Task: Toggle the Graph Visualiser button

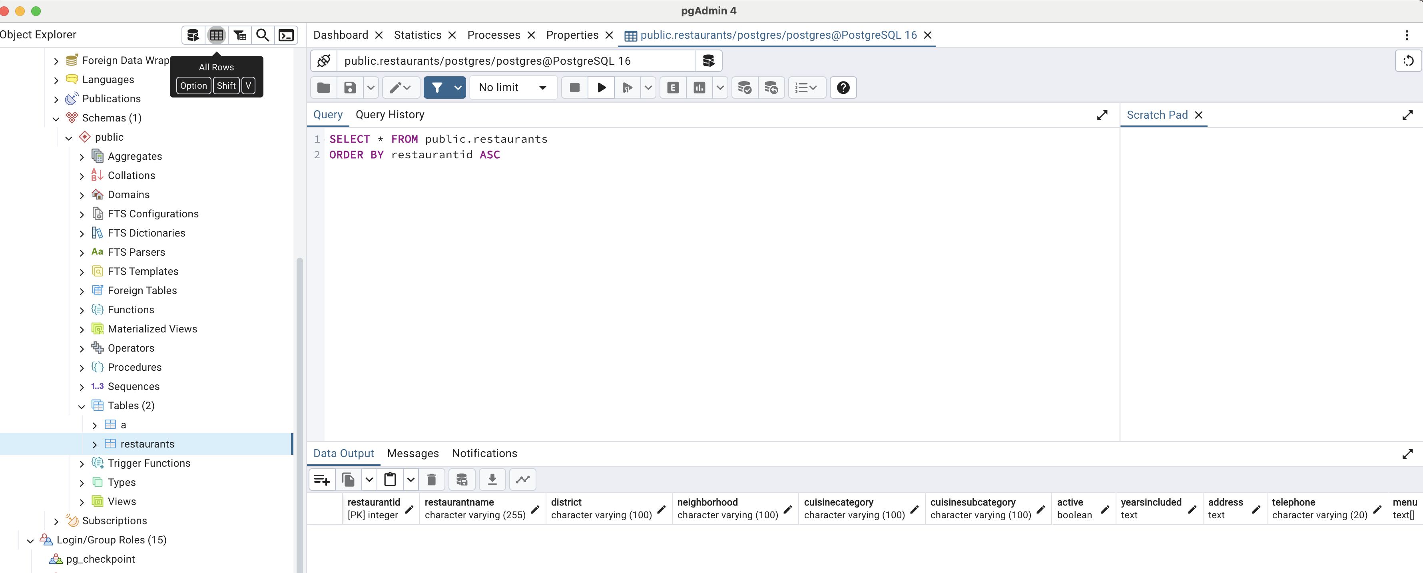Action: click(x=522, y=479)
